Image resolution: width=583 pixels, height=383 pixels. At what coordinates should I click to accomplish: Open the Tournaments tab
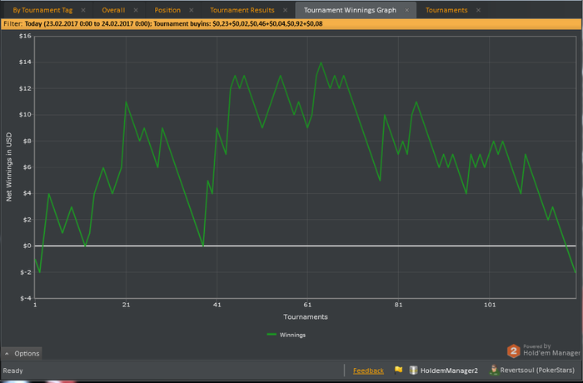click(446, 10)
